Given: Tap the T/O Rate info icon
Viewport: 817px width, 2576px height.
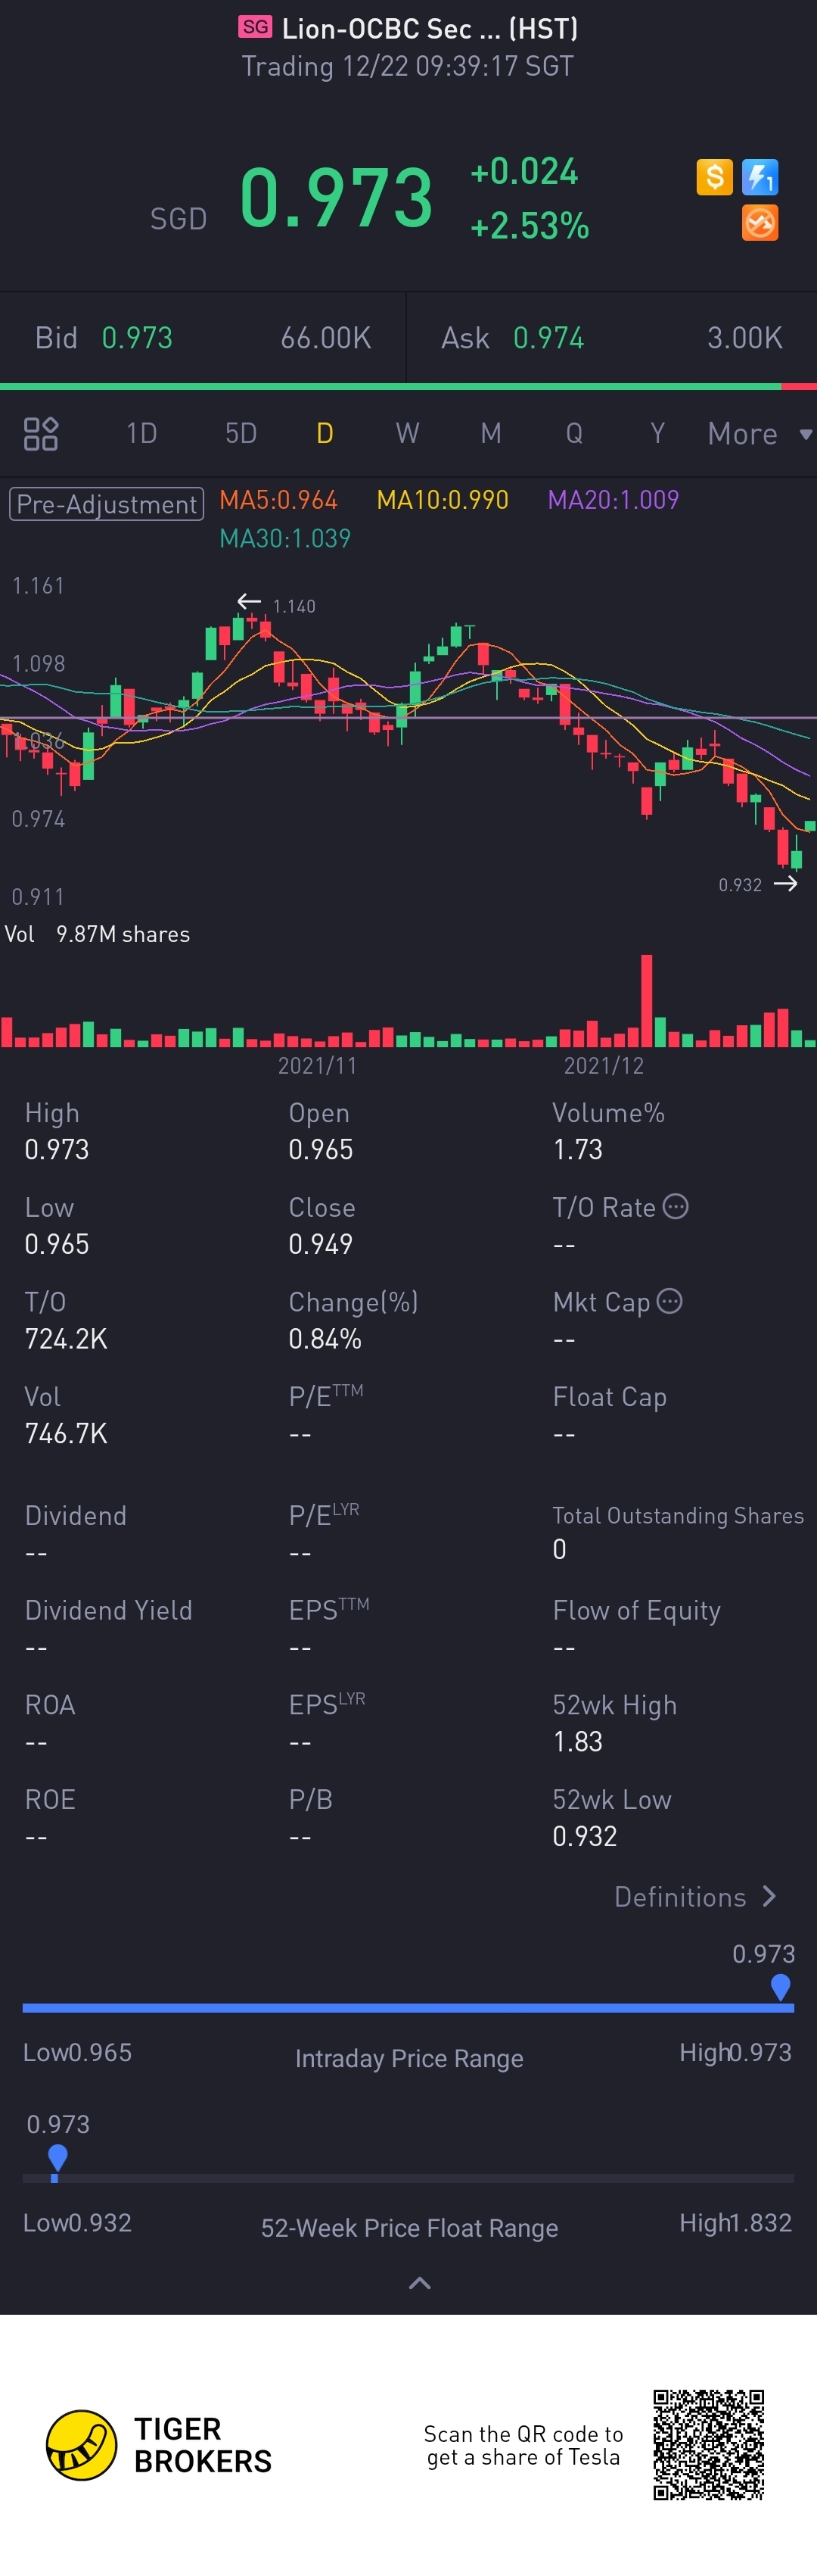Looking at the screenshot, I should [x=676, y=1207].
